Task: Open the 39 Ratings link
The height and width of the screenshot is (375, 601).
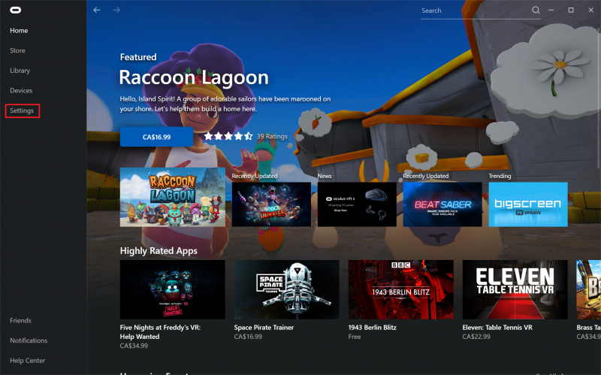Action: pyautogui.click(x=272, y=136)
